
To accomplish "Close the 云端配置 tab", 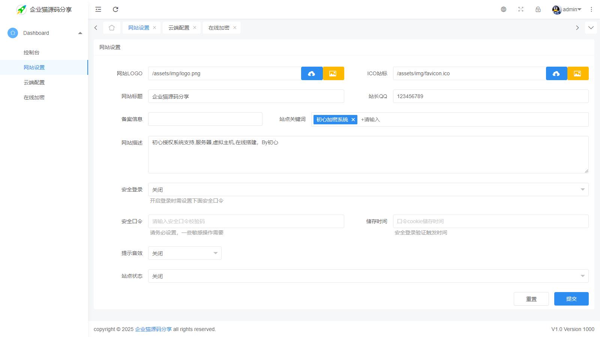I will 195,28.
